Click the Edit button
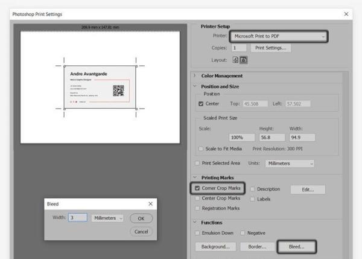Viewport: 362px width, 259px height. [308, 190]
